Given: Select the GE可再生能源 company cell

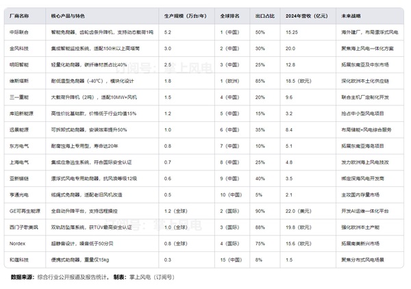Looking at the screenshot, I should pyautogui.click(x=25, y=211).
